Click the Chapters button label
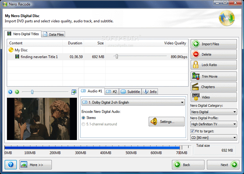The image size is (244, 174). (208, 87)
